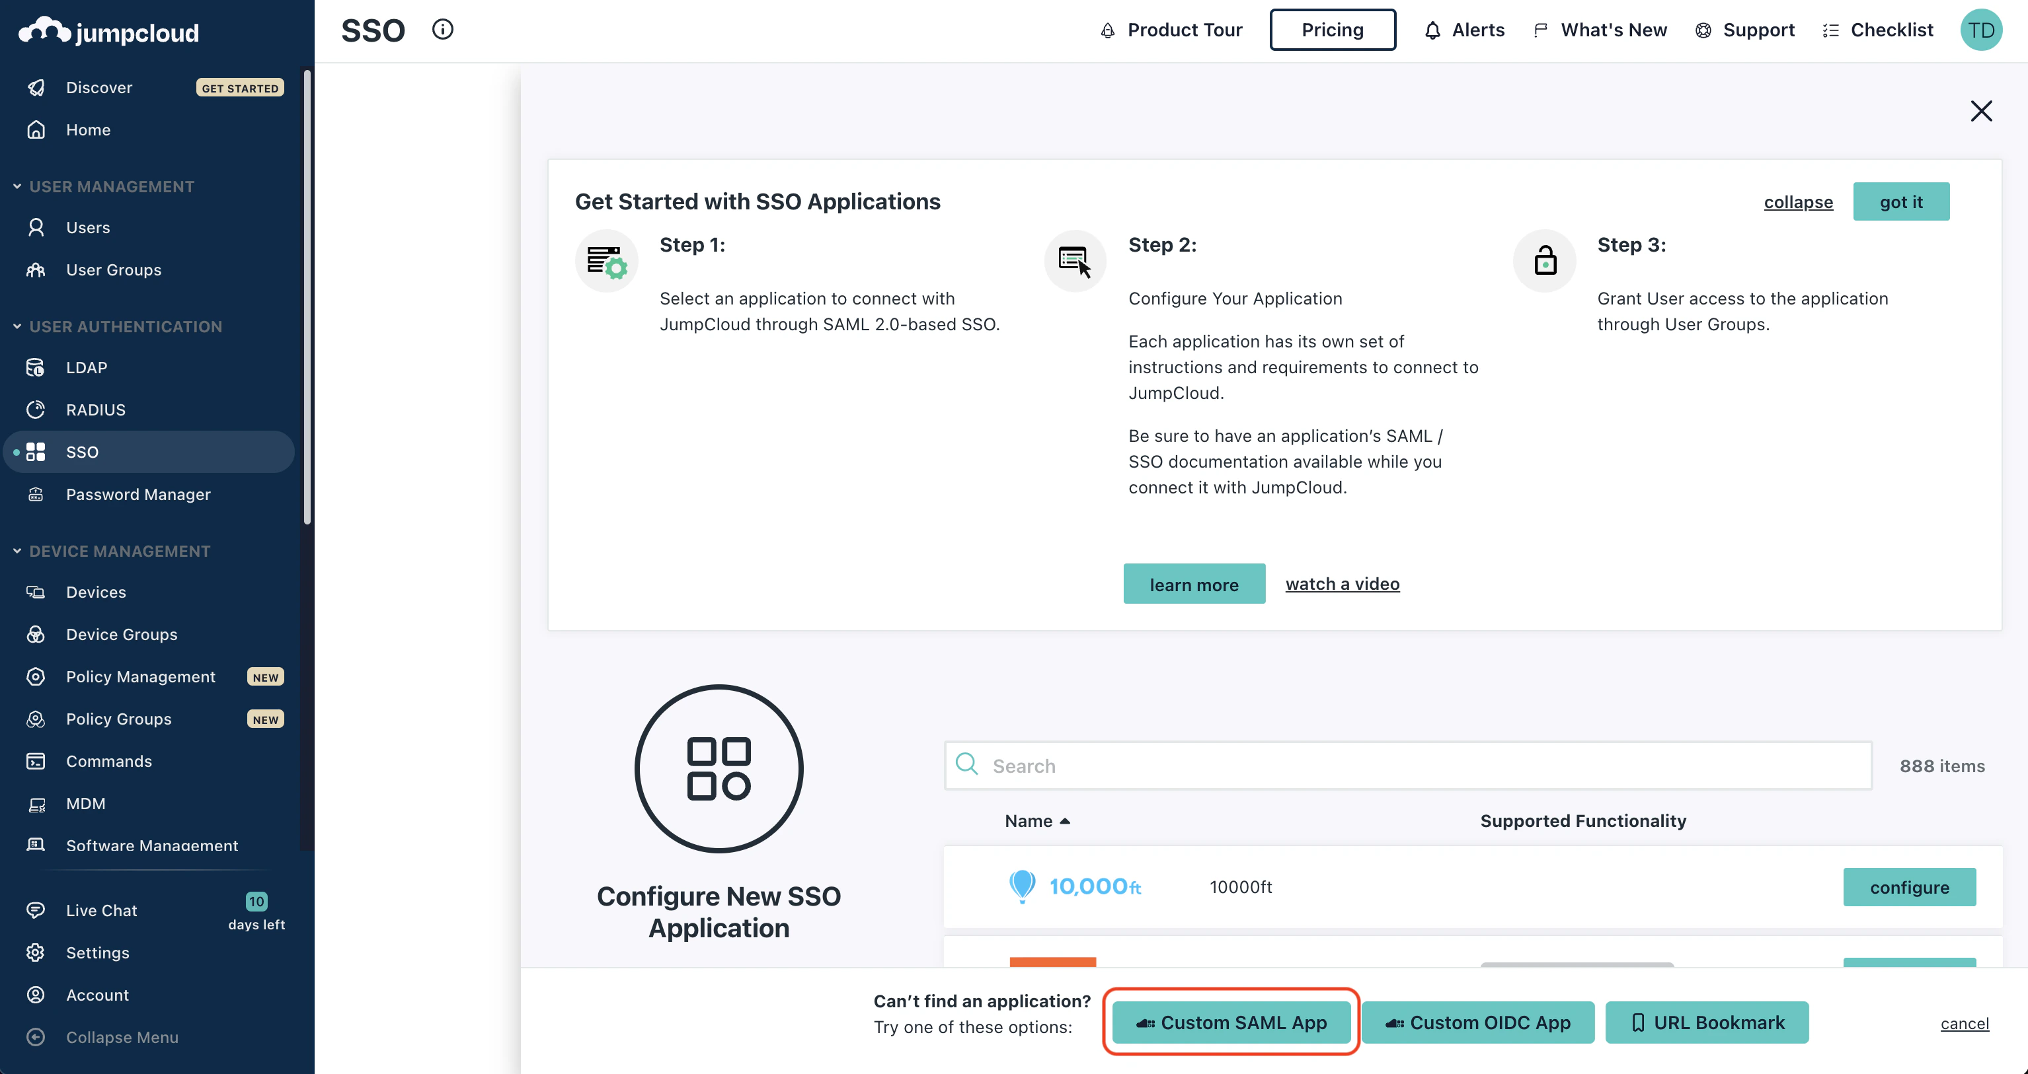Open Devices via its sidebar icon
The width and height of the screenshot is (2028, 1074).
tap(36, 592)
